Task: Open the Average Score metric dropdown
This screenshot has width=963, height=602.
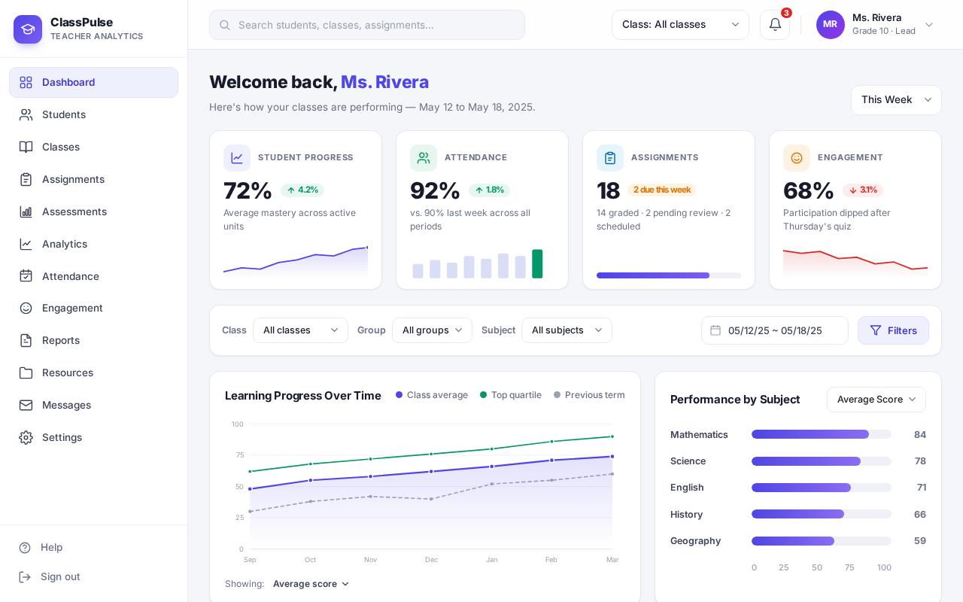Action: (x=876, y=400)
